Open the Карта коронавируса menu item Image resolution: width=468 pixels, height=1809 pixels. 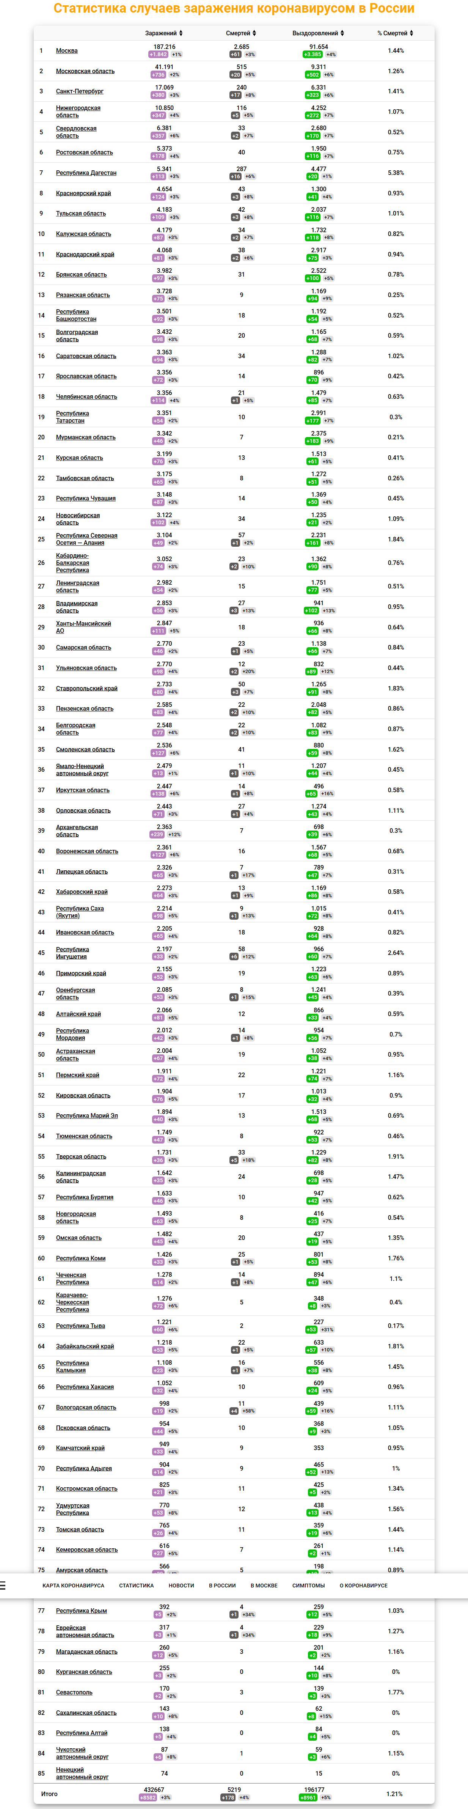click(x=73, y=1585)
